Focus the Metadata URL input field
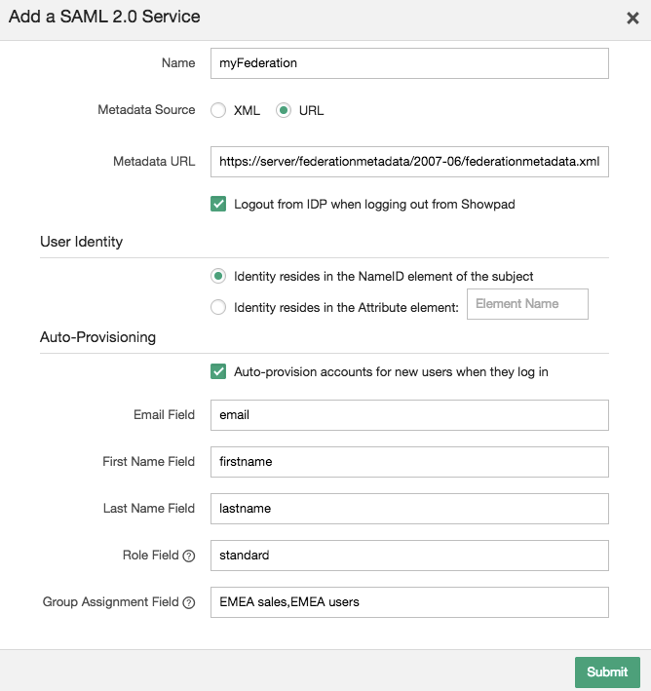 408,162
